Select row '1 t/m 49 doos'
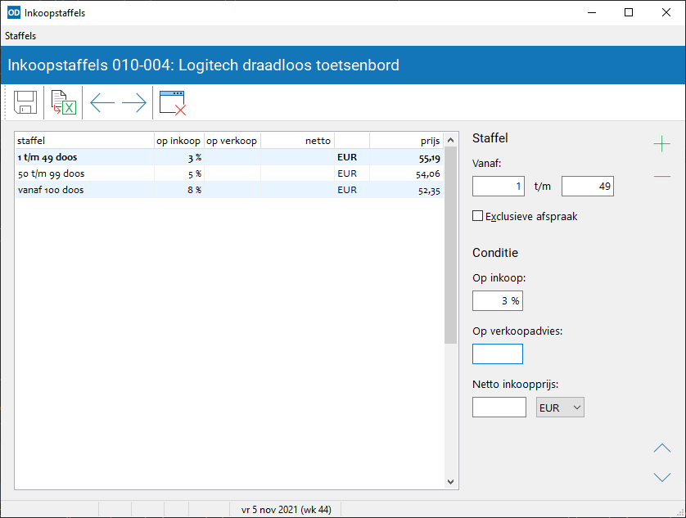Viewport: 686px width, 518px height. pos(229,157)
